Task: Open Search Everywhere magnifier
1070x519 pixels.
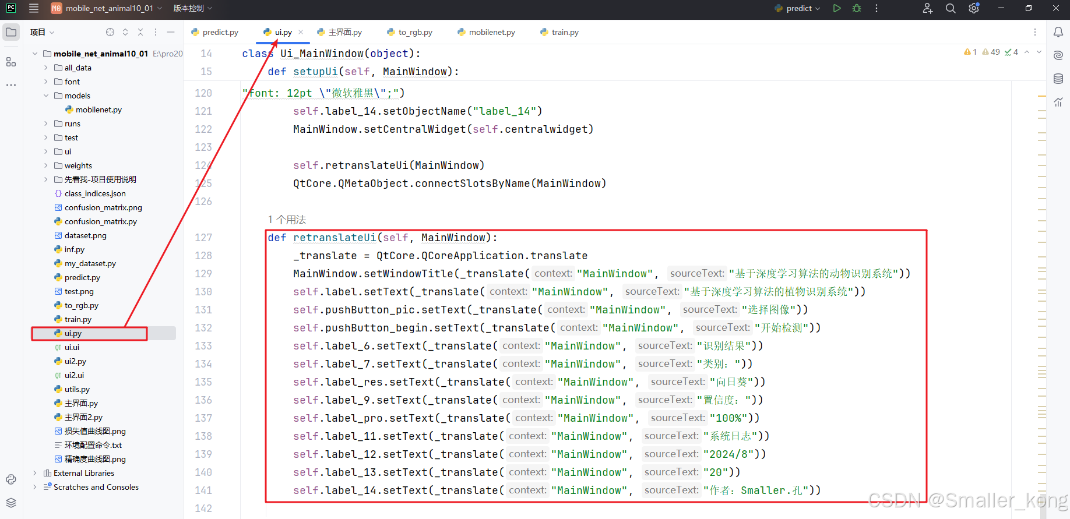Action: point(951,8)
